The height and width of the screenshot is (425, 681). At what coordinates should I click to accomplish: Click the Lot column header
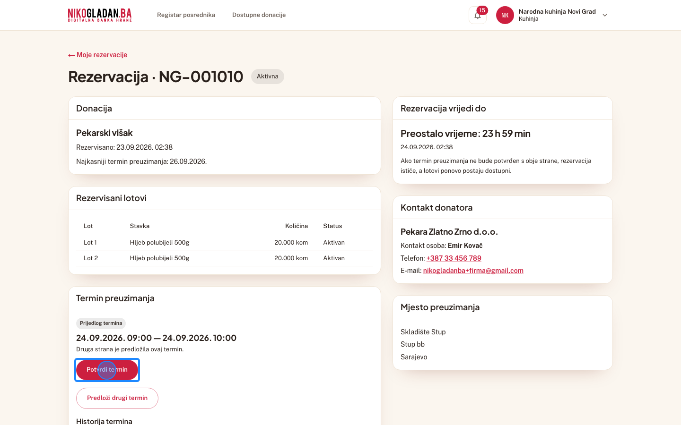[x=88, y=226]
